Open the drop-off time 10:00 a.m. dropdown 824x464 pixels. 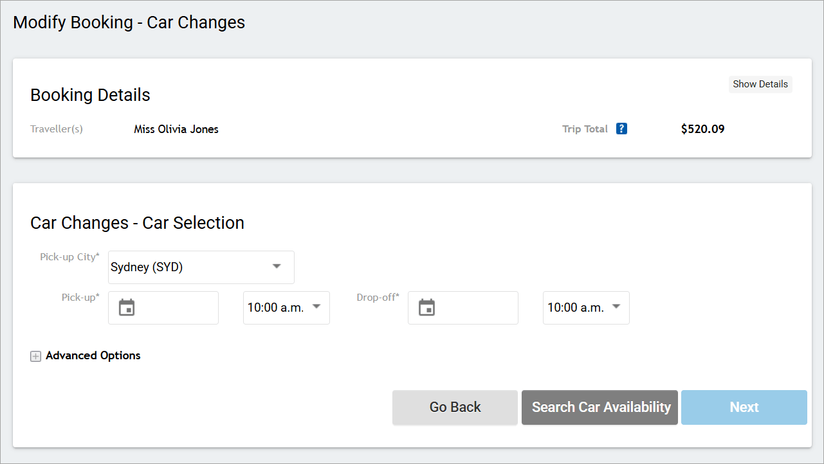[586, 307]
